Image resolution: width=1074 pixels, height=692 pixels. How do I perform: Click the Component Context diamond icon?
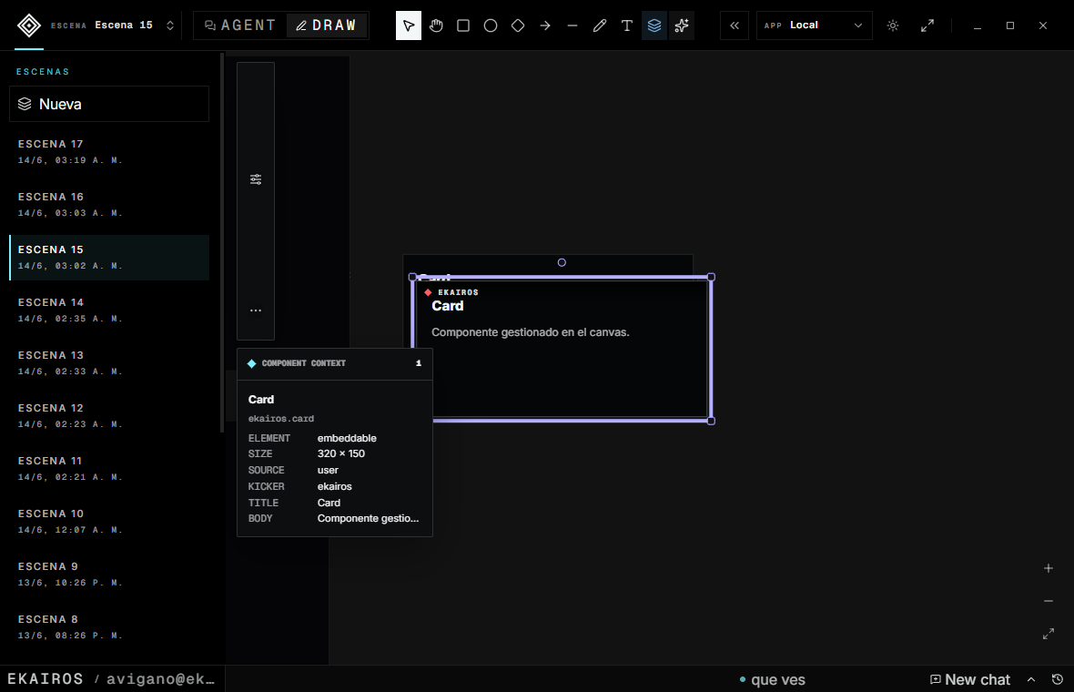[251, 363]
